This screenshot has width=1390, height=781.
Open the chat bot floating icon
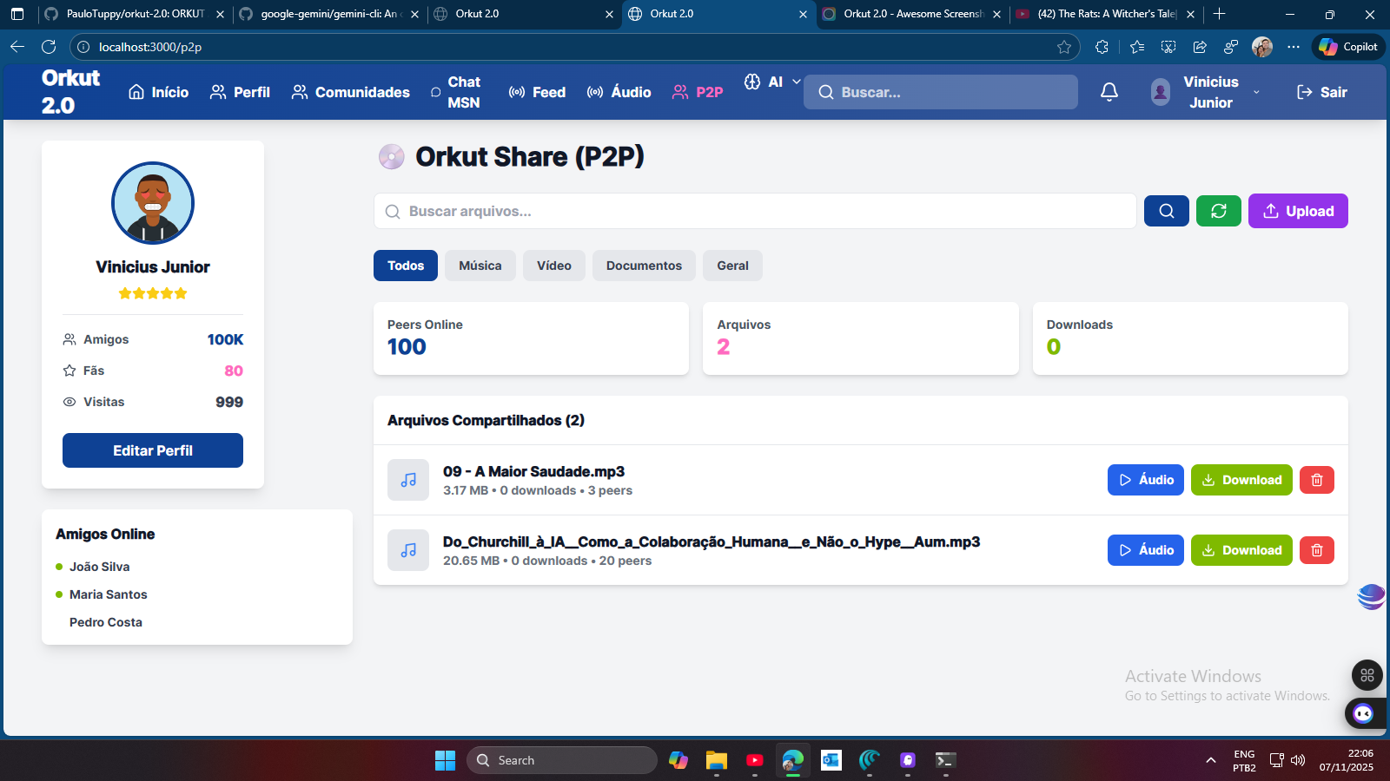(x=1363, y=713)
